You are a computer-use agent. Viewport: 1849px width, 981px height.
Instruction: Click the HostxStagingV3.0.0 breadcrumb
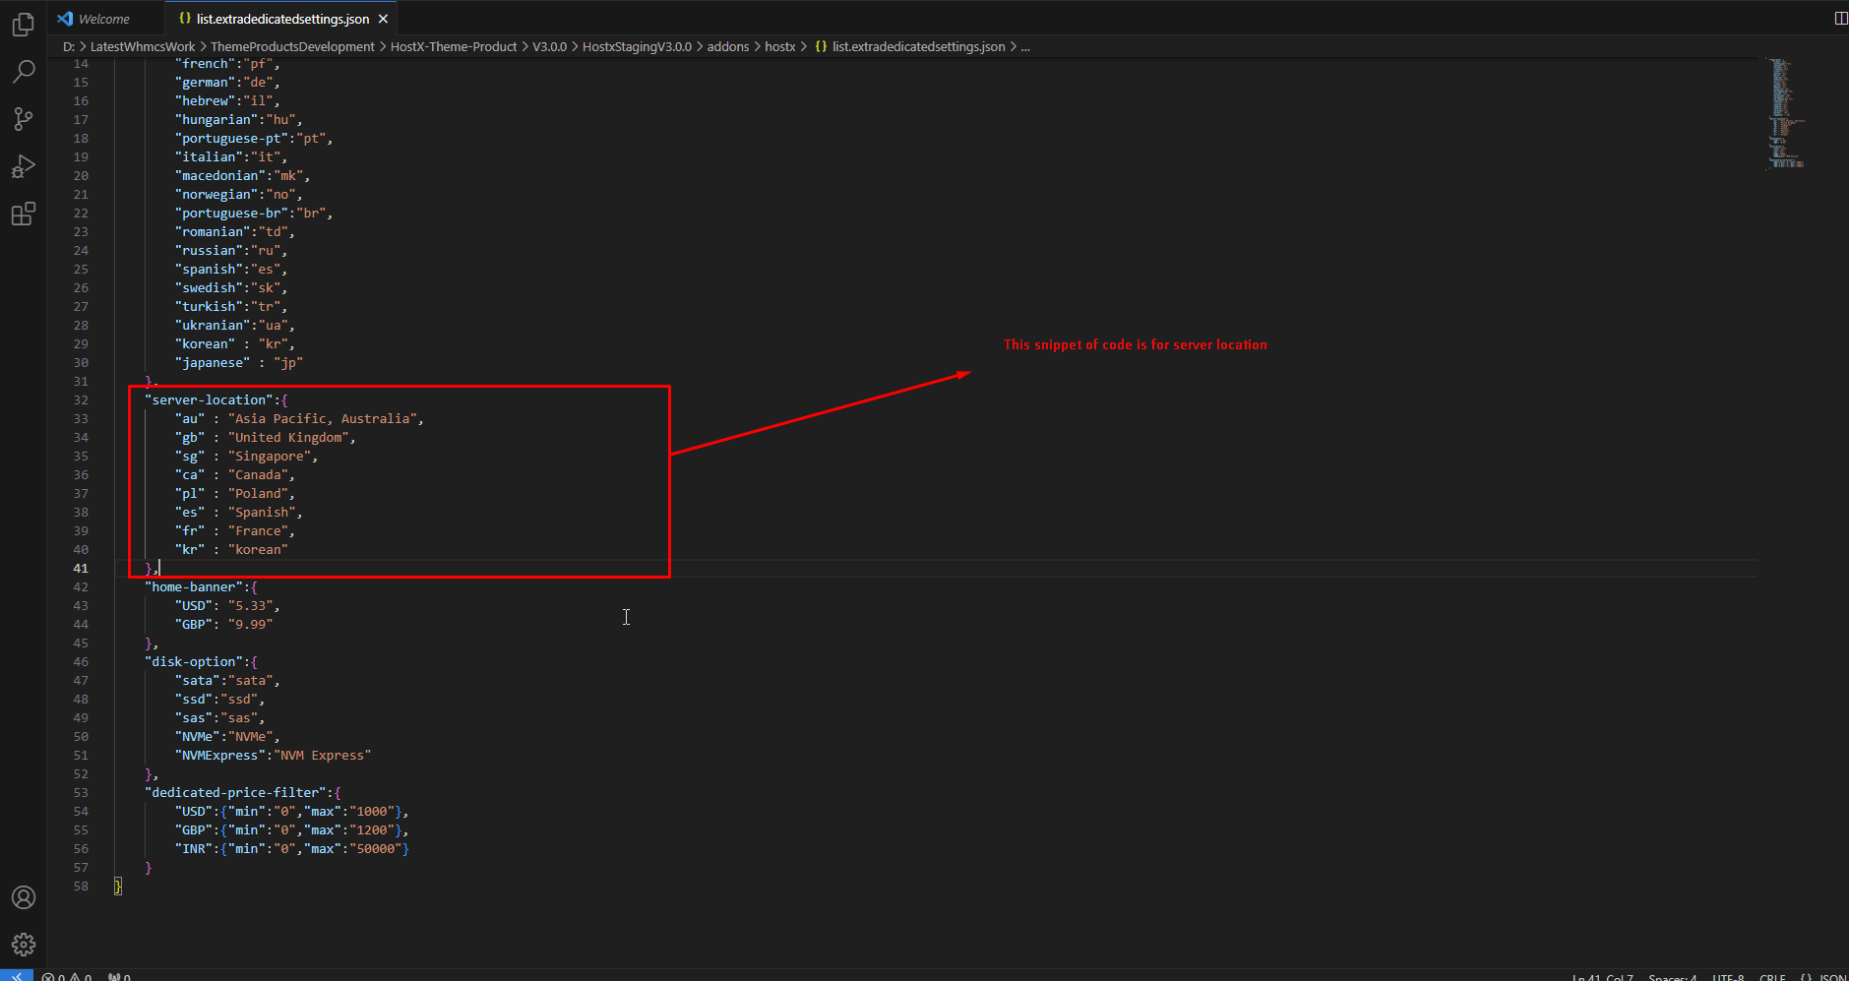637,46
